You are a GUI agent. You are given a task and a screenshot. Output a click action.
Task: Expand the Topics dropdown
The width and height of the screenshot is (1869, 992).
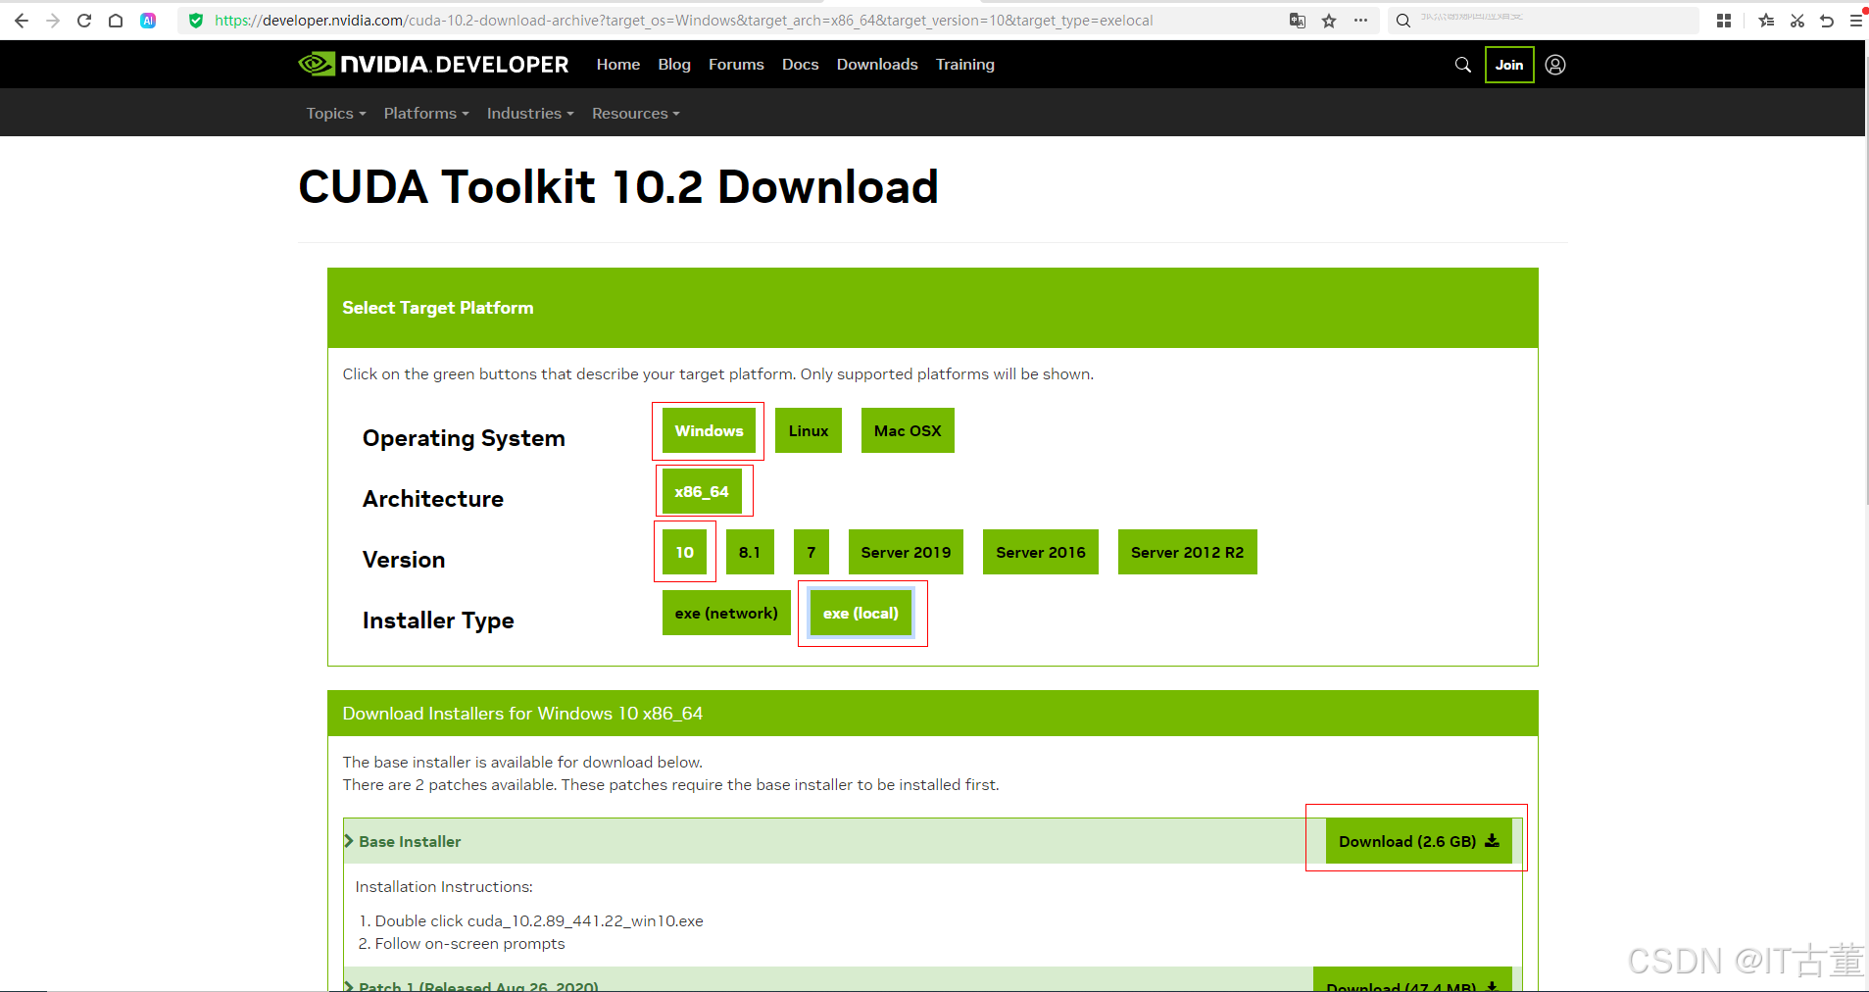[x=335, y=114]
